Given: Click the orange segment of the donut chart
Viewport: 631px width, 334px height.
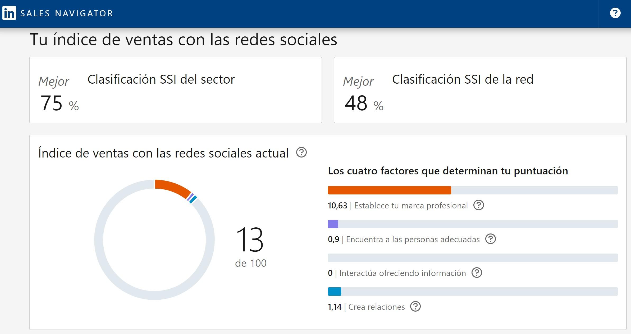Looking at the screenshot, I should [173, 188].
